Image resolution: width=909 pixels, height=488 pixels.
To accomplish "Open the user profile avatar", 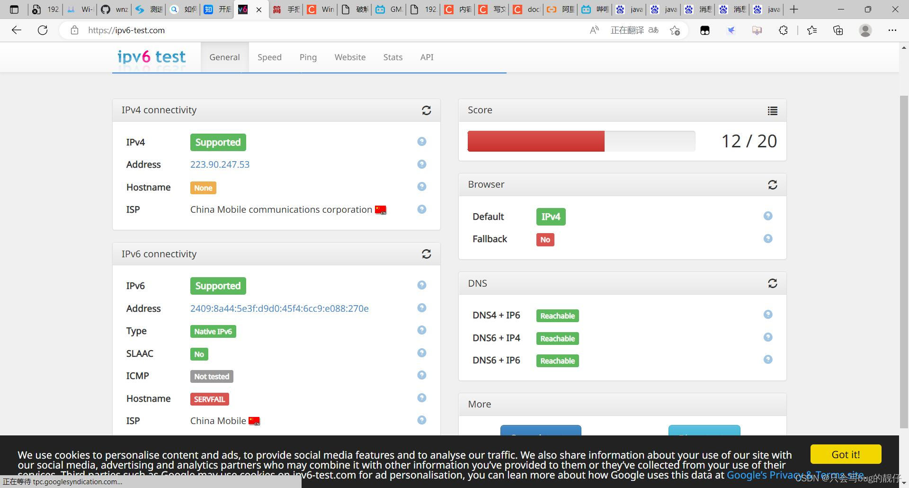I will click(865, 30).
